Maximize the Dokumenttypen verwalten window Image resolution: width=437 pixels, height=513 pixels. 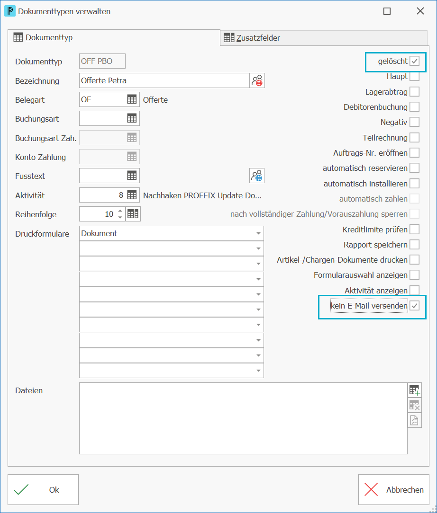click(387, 11)
